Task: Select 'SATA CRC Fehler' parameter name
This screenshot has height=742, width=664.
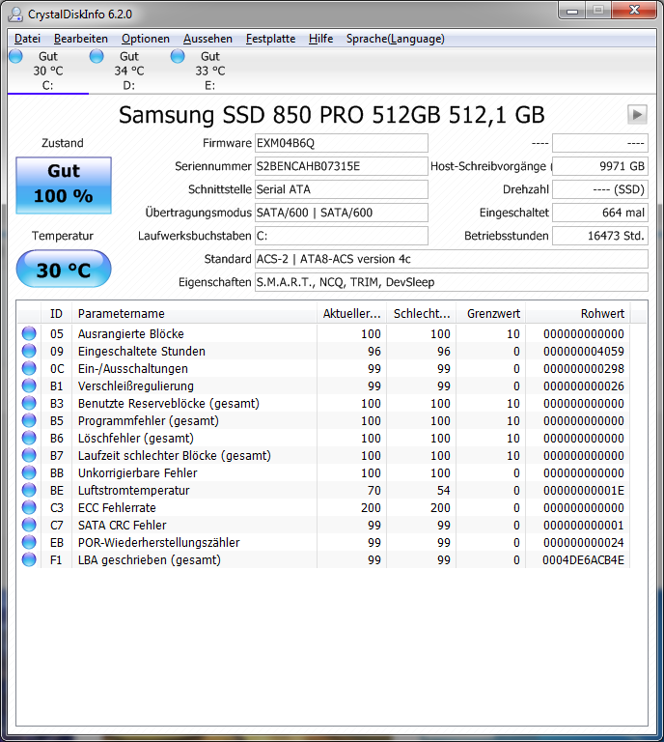Action: [122, 526]
